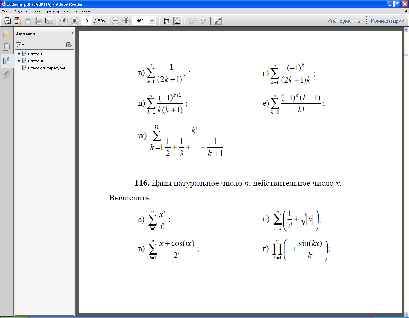Click the page number field showing 48
The height and width of the screenshot is (318, 409).
[x=86, y=21]
